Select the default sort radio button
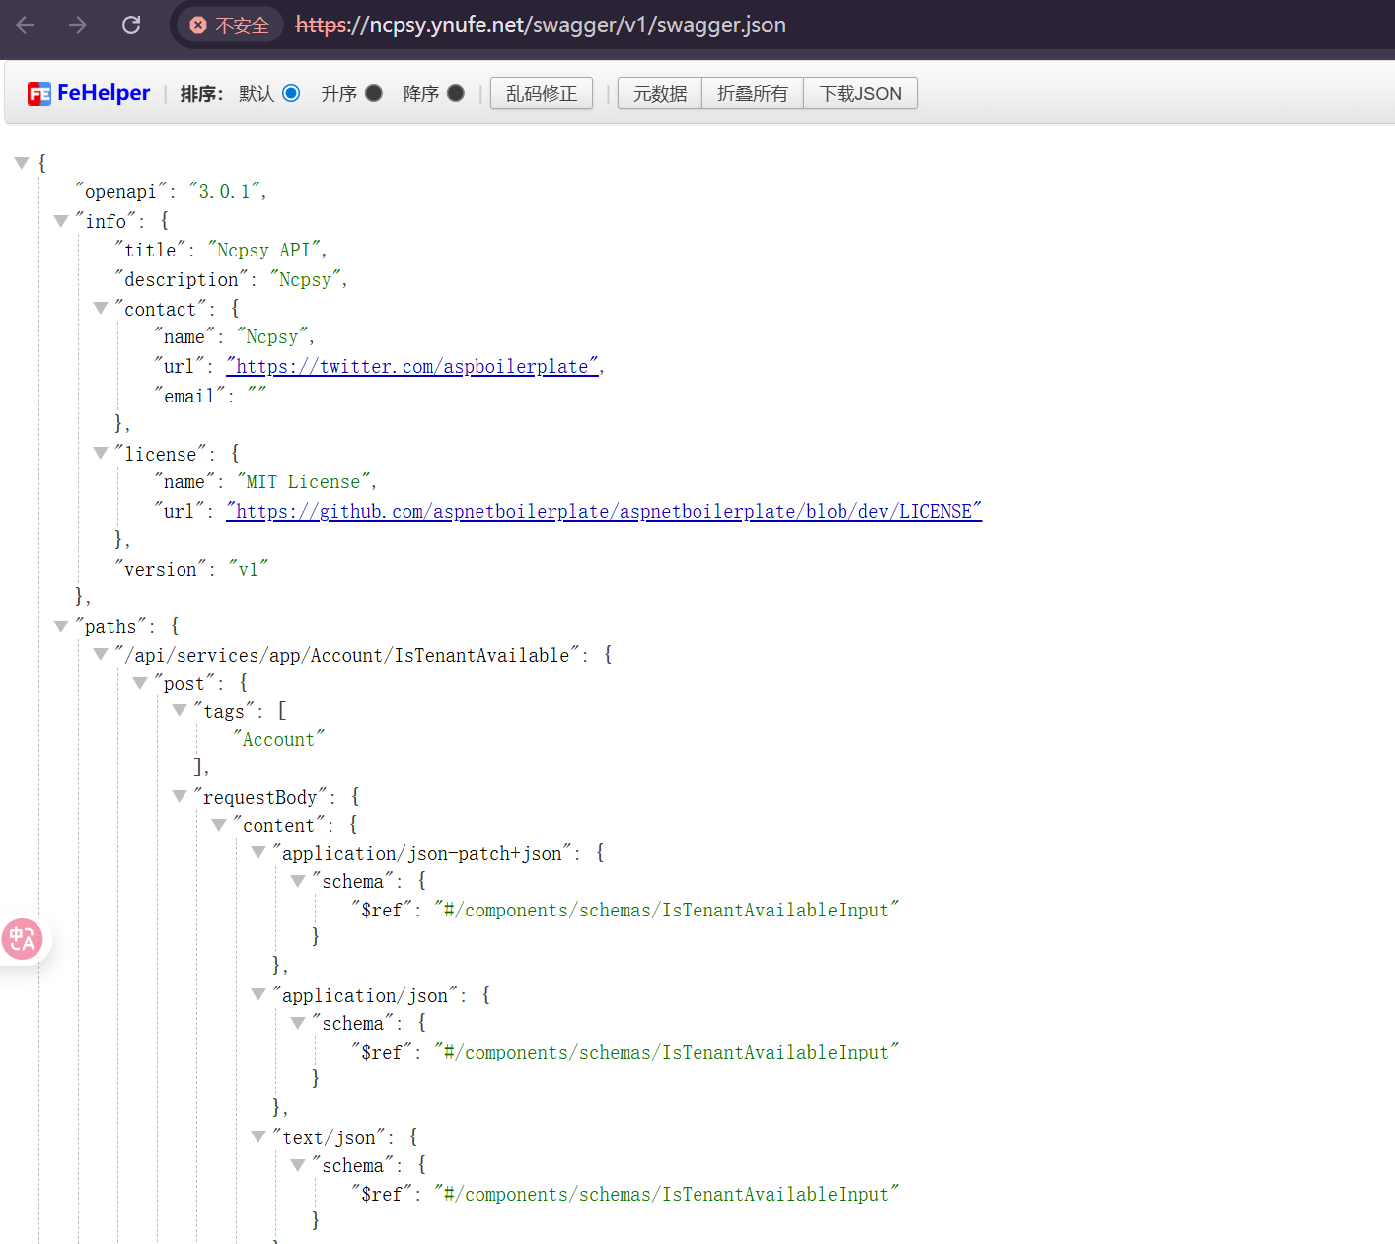1395x1244 pixels. coord(291,93)
